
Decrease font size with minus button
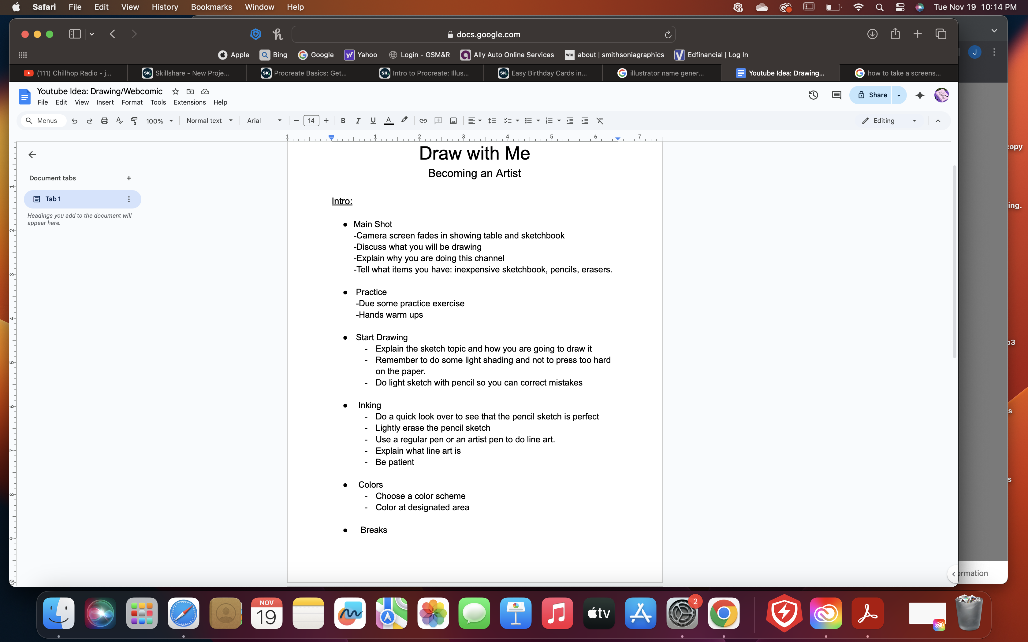(296, 121)
